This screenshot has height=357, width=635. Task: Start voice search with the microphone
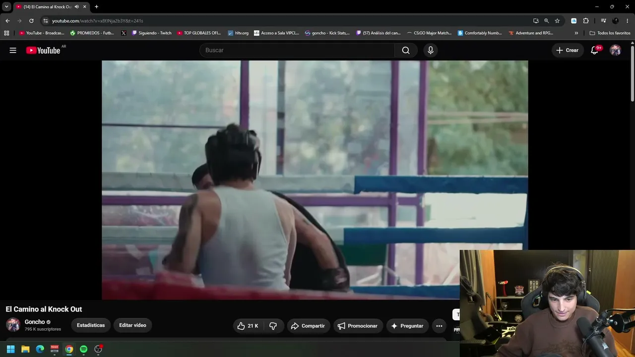coord(431,50)
